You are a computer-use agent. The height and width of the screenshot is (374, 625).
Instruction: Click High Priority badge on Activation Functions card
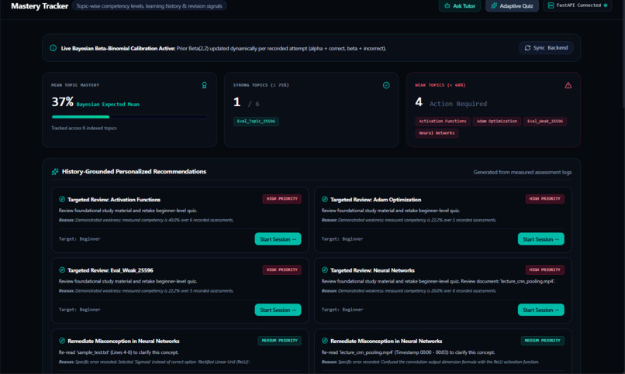pyautogui.click(x=281, y=198)
